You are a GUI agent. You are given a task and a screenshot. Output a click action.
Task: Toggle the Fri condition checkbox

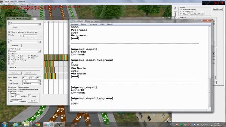(x=10, y=64)
